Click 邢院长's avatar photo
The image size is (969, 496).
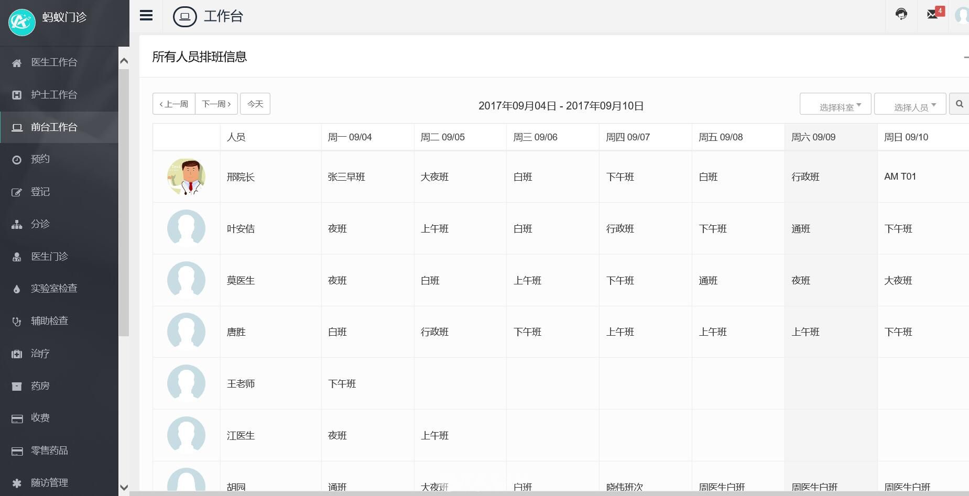coord(186,177)
